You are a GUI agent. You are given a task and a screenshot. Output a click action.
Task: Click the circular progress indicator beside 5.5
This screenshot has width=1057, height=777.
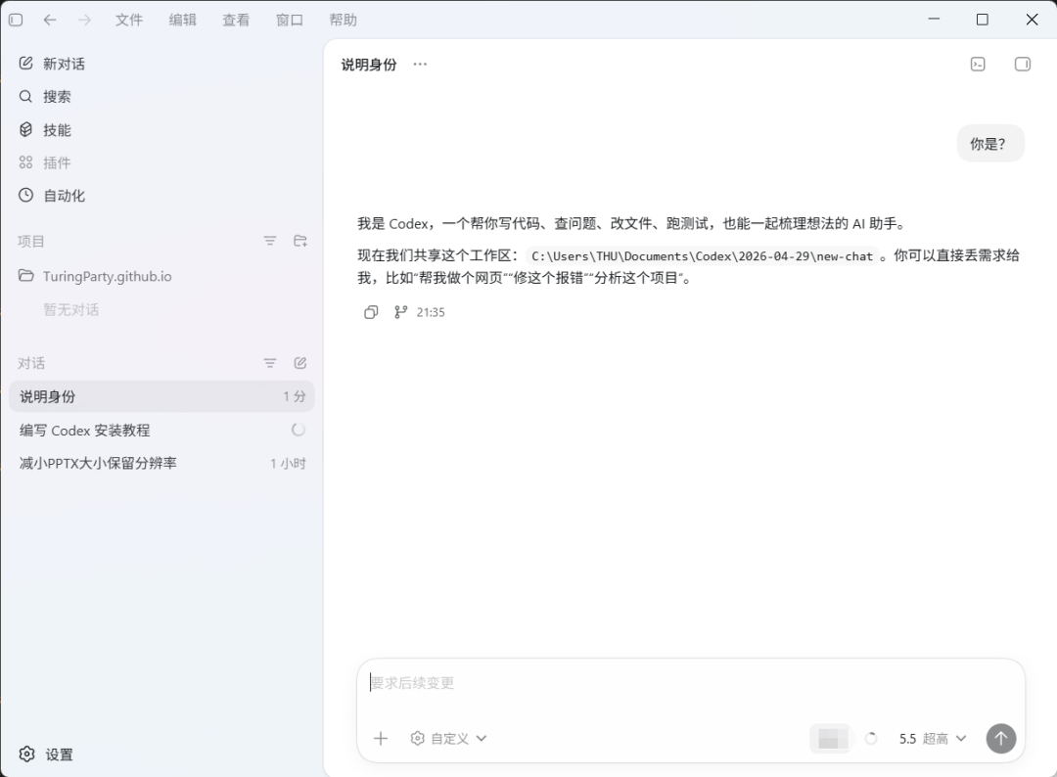(871, 739)
